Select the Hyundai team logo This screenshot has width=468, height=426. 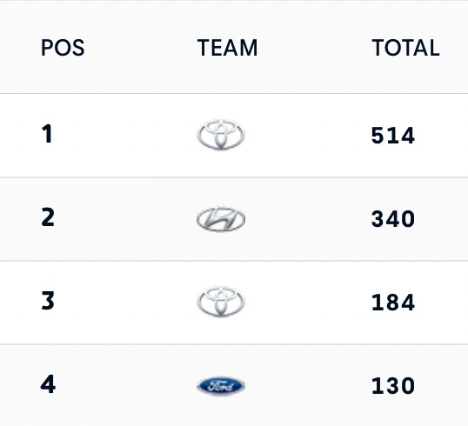[x=221, y=219]
